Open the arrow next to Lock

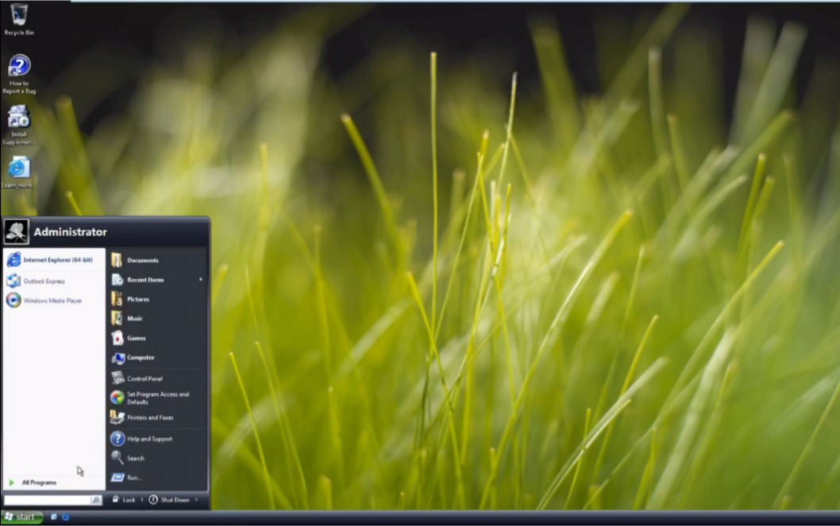click(x=142, y=501)
